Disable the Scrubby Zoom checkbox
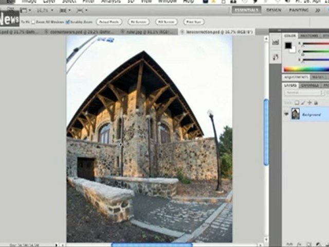Image resolution: width=329 pixels, height=247 pixels. pos(67,22)
